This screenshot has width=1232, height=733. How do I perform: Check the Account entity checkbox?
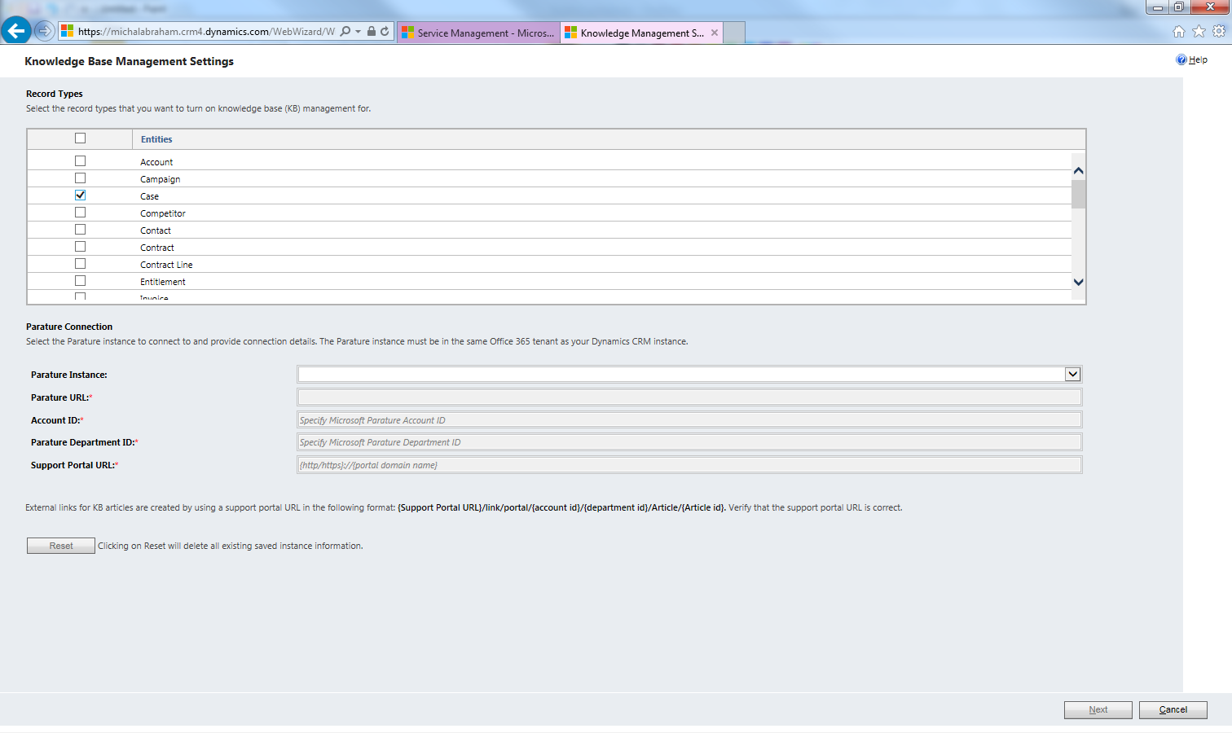click(x=80, y=161)
